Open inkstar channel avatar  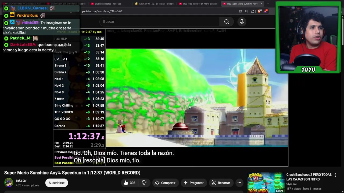click(x=9, y=183)
